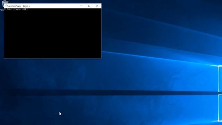Minimize the bash terminal window
This screenshot has height=125, width=222.
pyautogui.click(x=81, y=6)
